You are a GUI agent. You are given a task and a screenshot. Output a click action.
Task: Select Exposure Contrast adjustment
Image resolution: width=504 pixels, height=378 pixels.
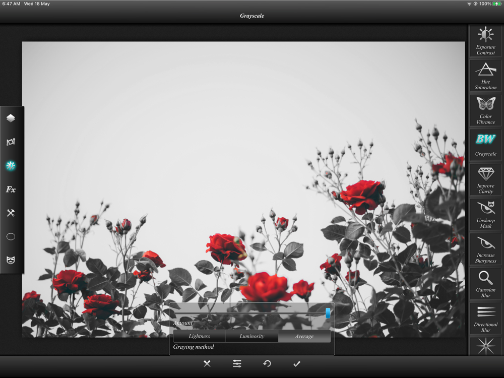click(485, 41)
